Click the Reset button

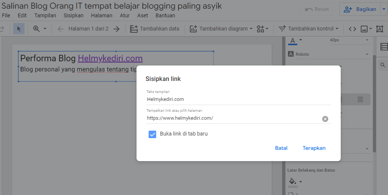[317, 9]
